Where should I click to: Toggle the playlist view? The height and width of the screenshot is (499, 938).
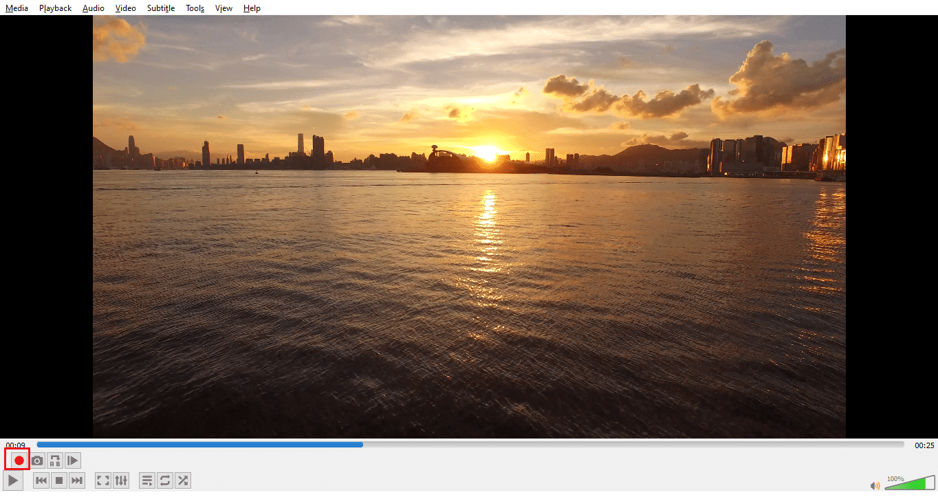(x=147, y=480)
